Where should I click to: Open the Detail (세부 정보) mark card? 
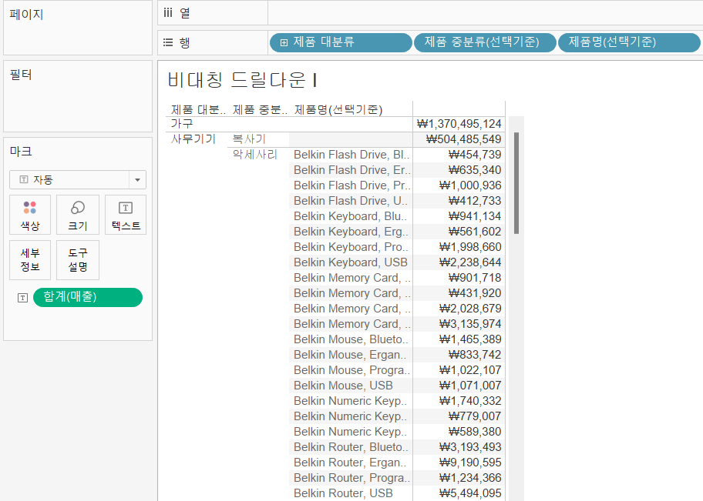pos(30,260)
